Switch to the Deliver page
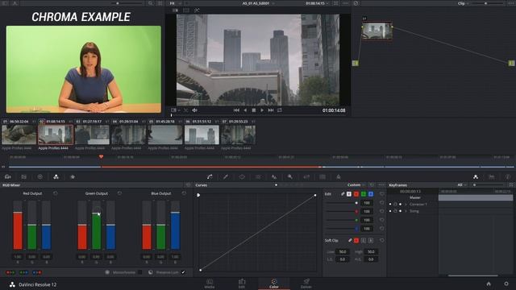Image resolution: width=516 pixels, height=290 pixels. click(306, 284)
